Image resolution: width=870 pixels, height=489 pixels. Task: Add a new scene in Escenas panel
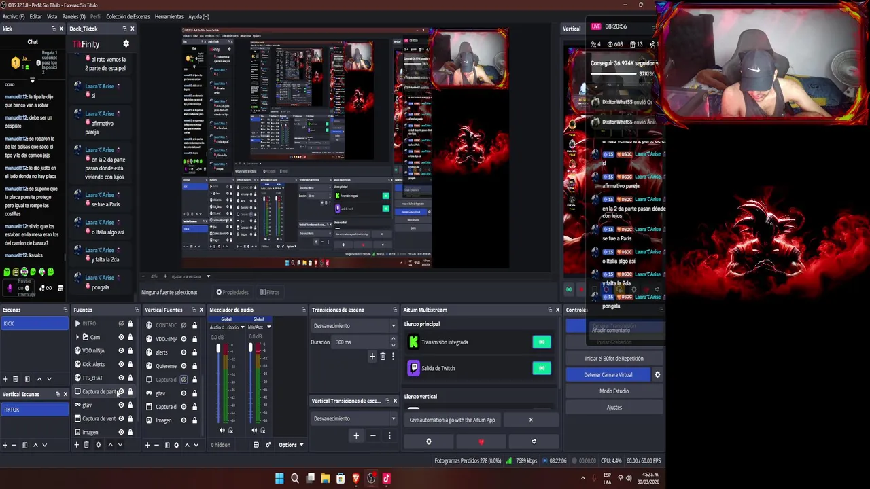click(5, 379)
